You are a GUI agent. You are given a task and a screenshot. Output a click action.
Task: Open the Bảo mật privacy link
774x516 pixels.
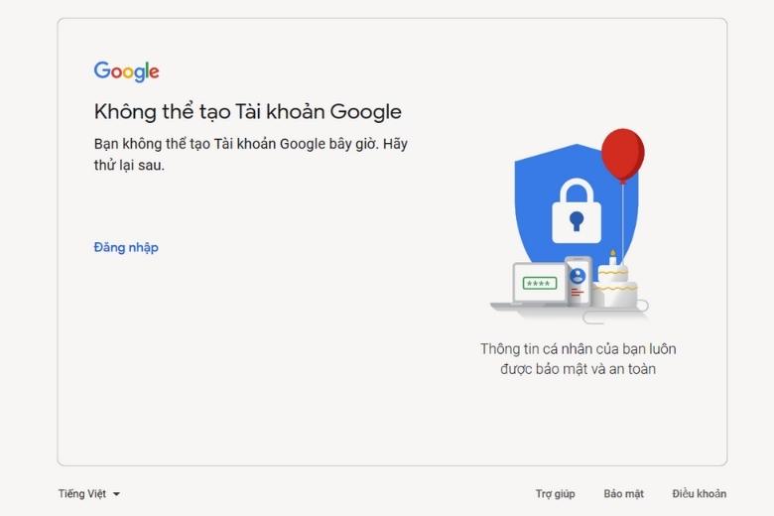[623, 494]
